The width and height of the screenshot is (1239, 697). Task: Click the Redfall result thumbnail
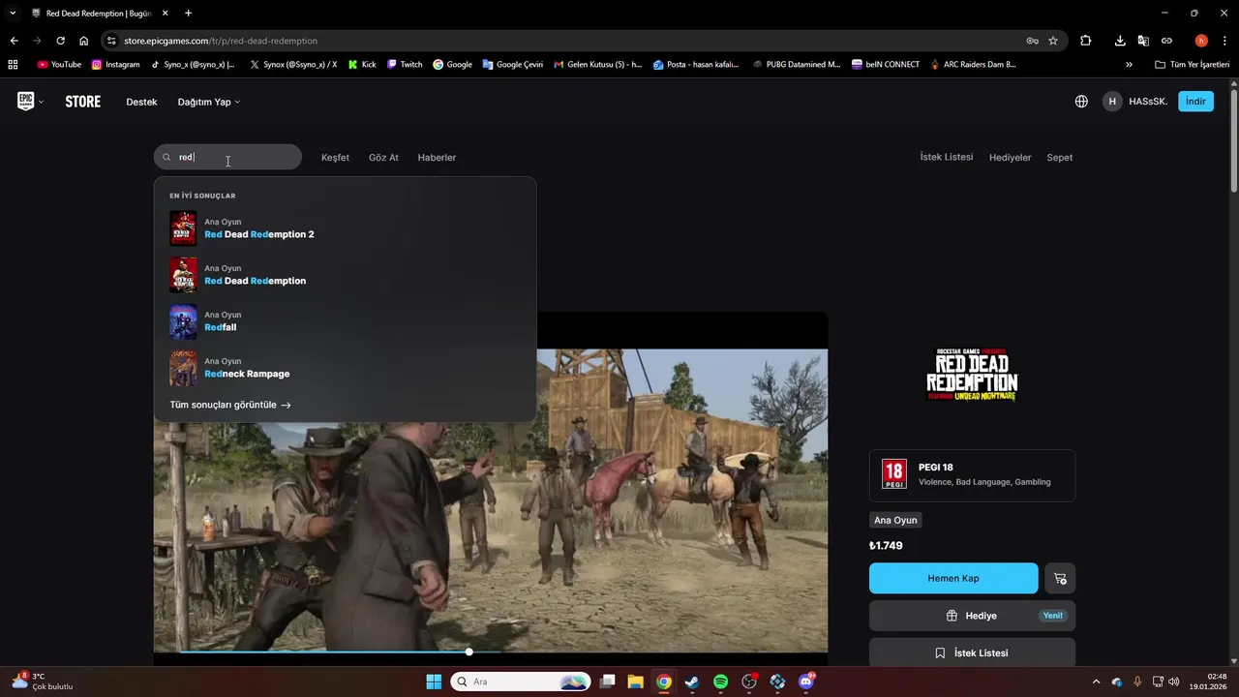(x=183, y=321)
